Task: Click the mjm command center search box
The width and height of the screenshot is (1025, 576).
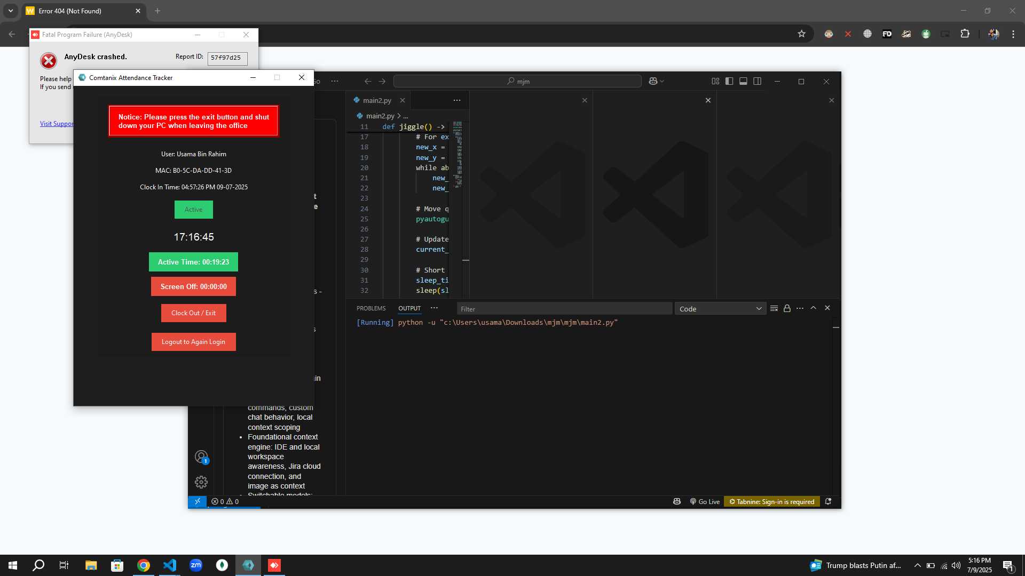Action: [517, 81]
